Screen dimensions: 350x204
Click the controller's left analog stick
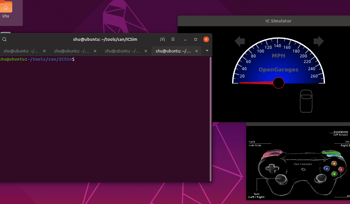(x=281, y=177)
